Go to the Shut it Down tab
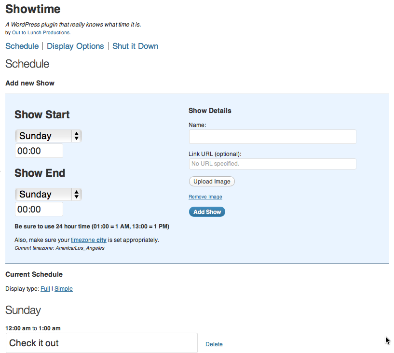The image size is (394, 353). coord(136,46)
